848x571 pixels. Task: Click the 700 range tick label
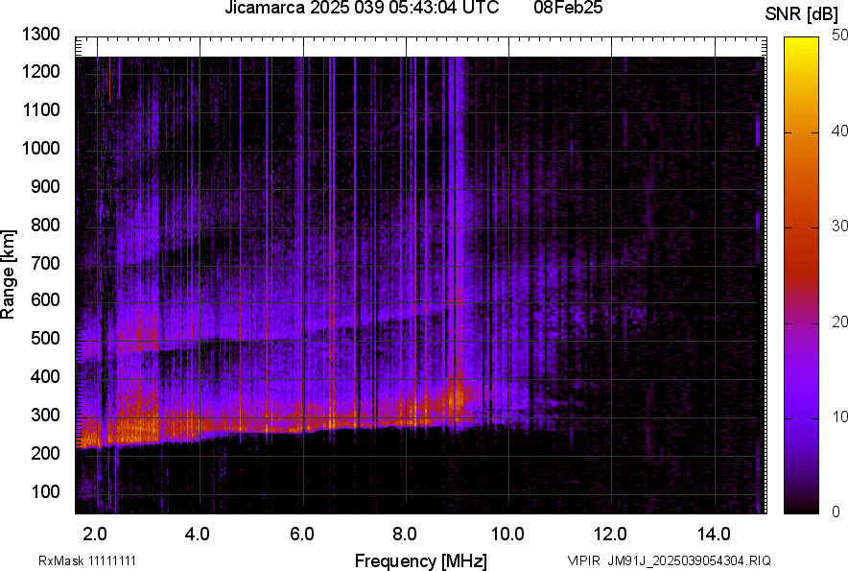(45, 263)
